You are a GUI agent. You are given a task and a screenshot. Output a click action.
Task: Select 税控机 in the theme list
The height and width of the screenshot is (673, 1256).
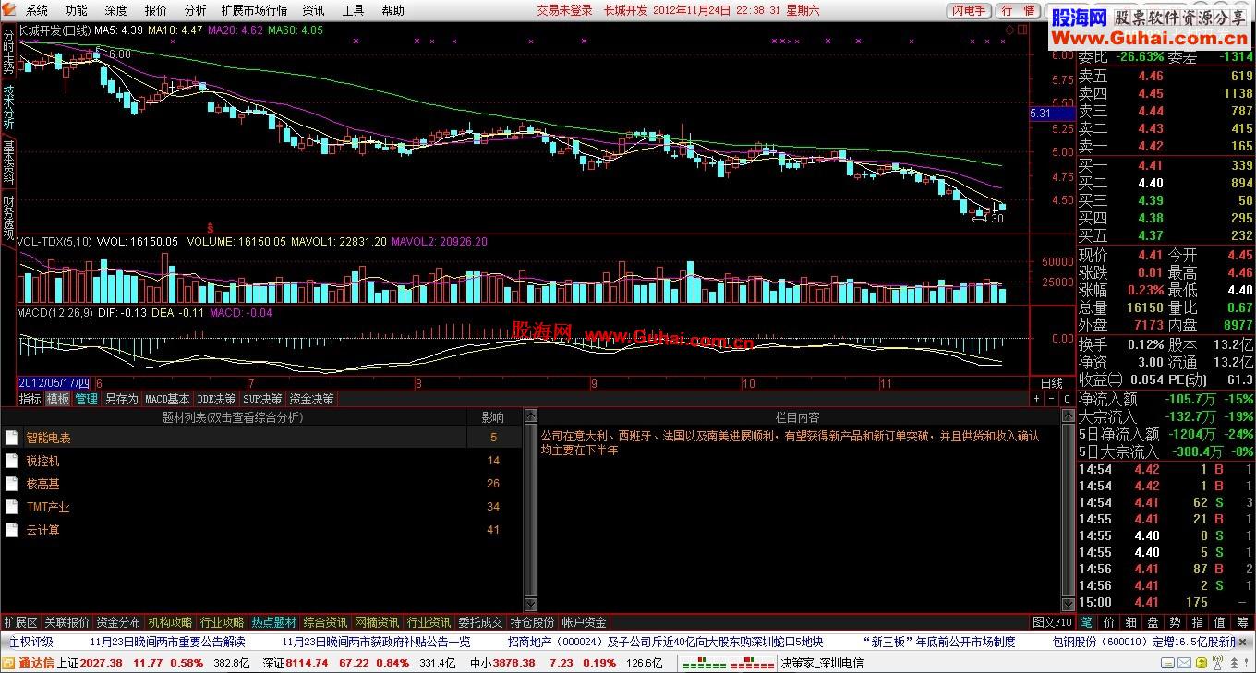[x=42, y=461]
